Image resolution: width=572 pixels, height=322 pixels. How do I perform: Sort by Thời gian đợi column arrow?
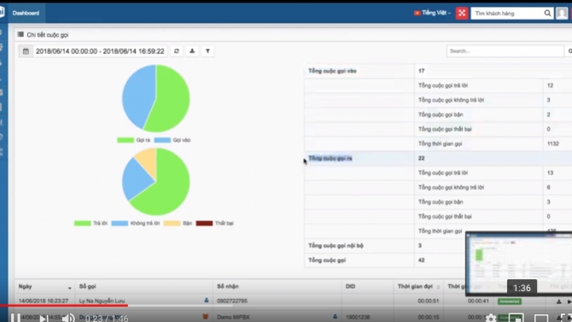click(438, 287)
